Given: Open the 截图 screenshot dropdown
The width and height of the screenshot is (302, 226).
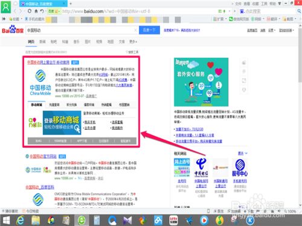Looking at the screenshot, I should [289, 19].
